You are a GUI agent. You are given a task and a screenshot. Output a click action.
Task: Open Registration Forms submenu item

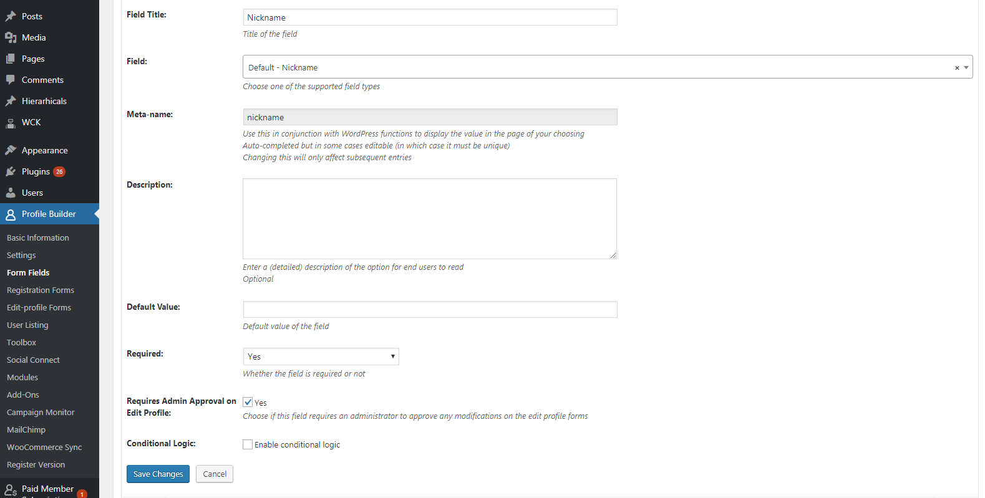[41, 290]
